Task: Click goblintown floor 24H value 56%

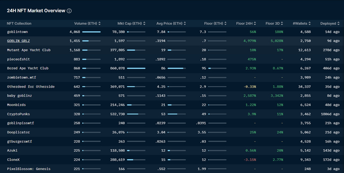Action: click(x=253, y=32)
